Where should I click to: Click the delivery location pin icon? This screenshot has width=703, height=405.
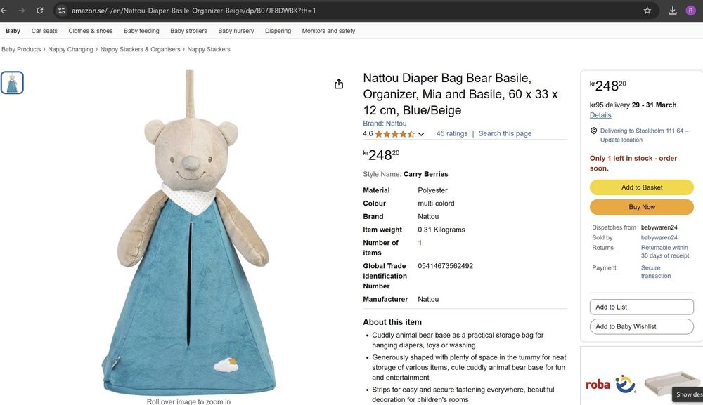(594, 131)
